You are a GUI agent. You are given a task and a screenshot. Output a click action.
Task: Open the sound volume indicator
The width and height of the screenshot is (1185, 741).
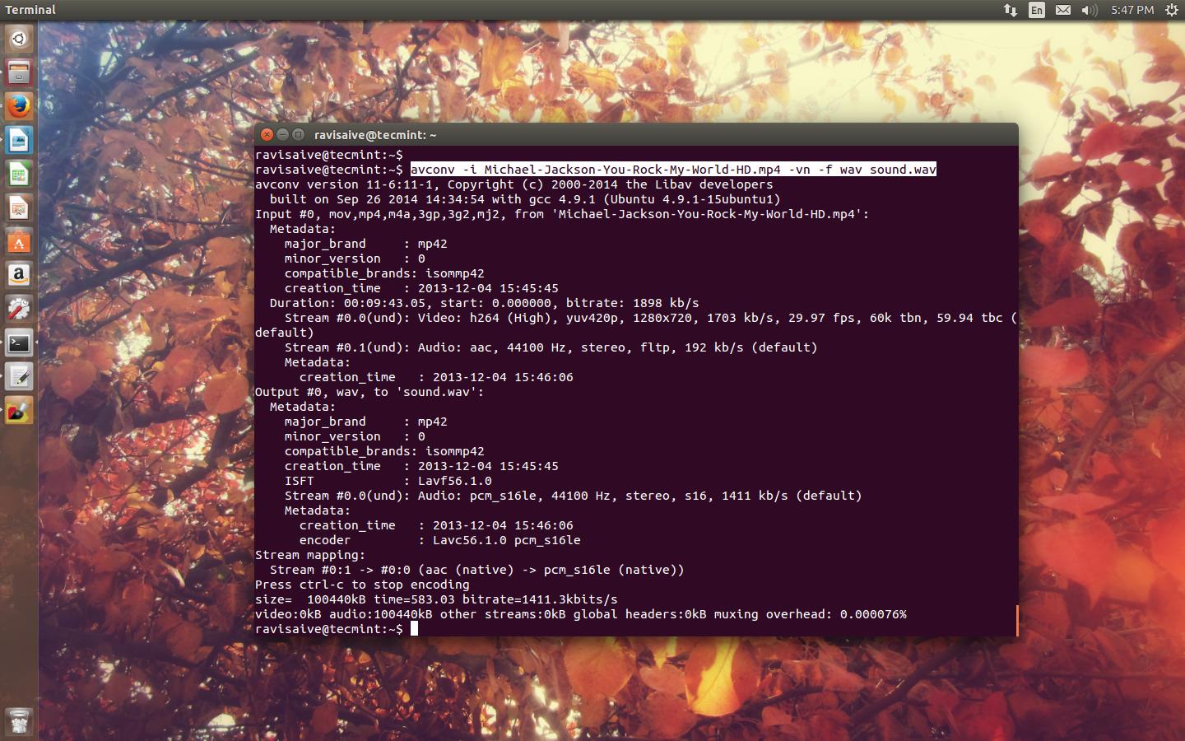click(1090, 10)
